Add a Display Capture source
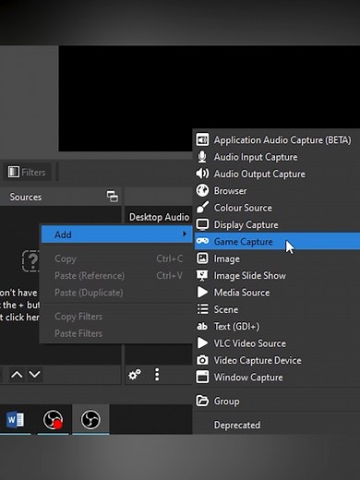Viewport: 360px width, 480px height. (x=277, y=224)
